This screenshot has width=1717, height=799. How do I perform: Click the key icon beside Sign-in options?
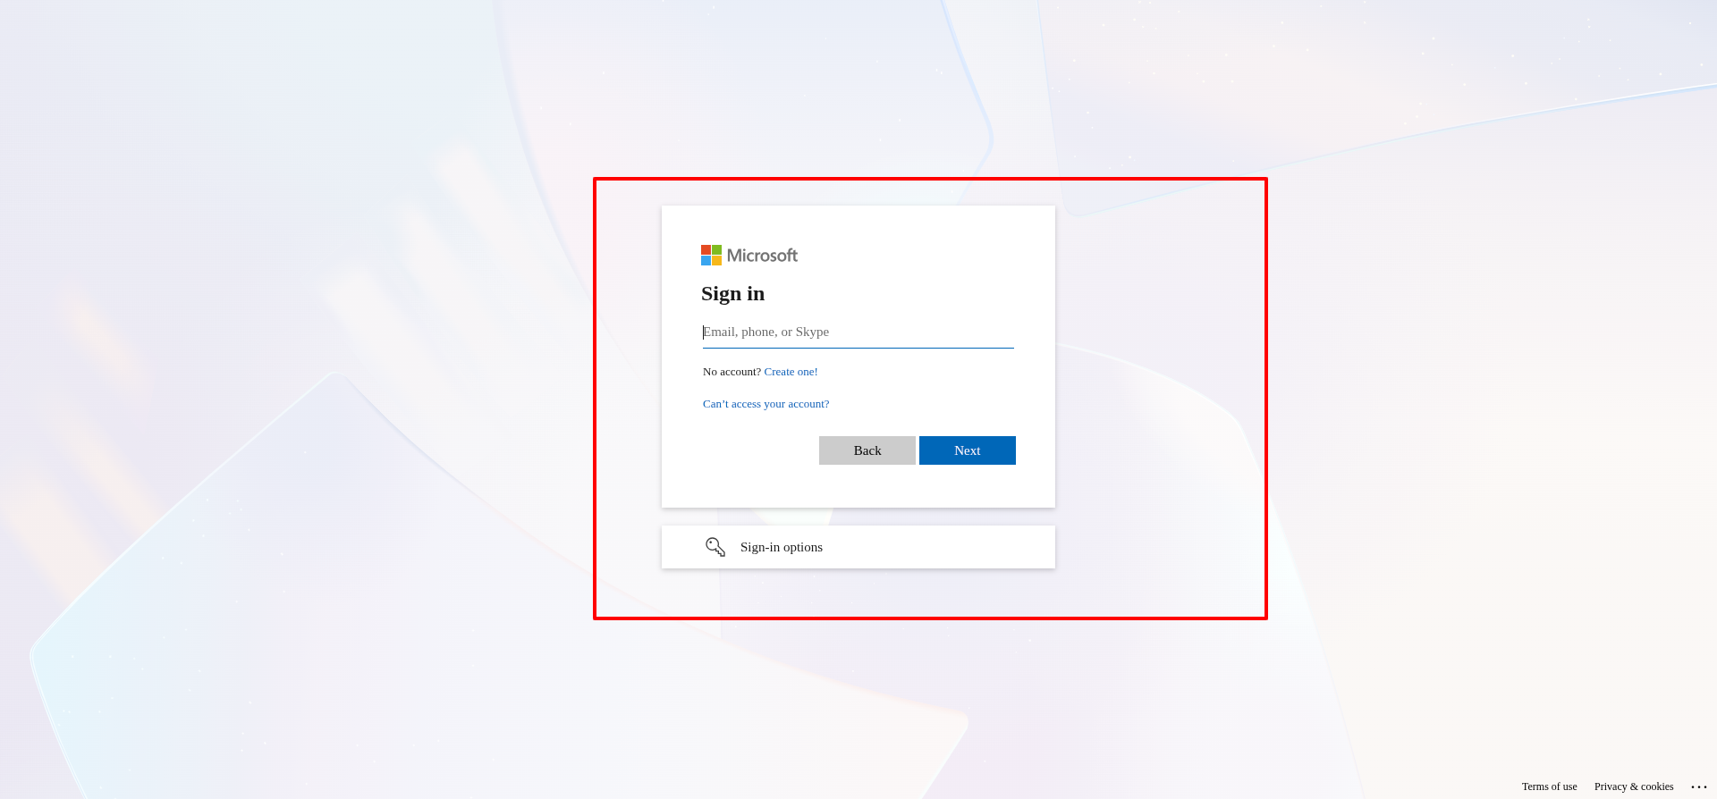click(715, 547)
